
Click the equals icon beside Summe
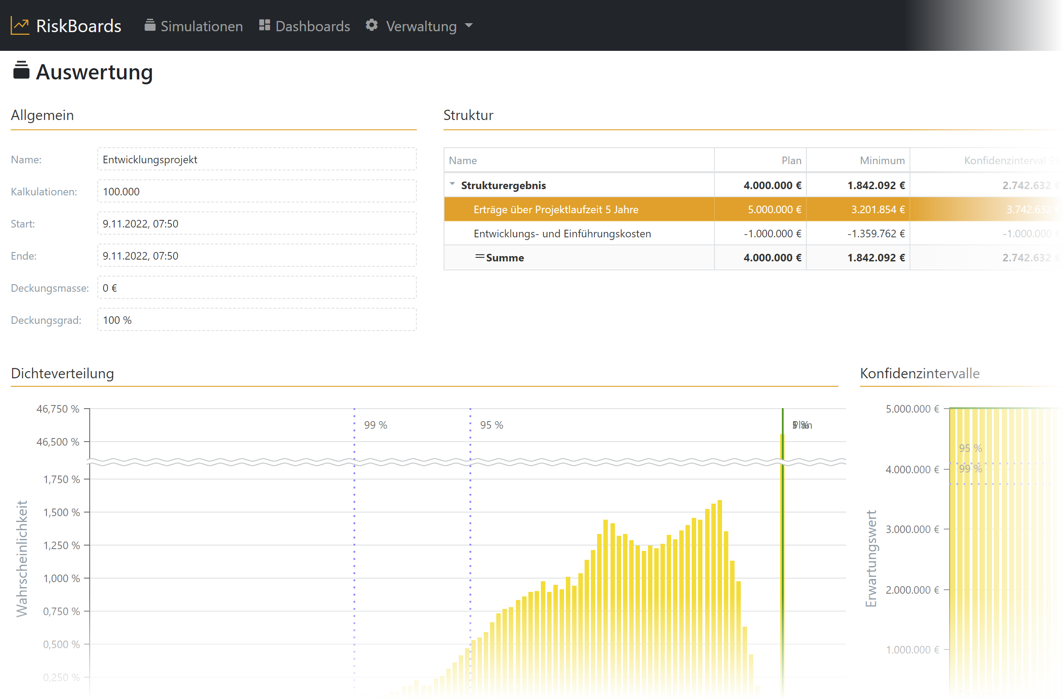point(480,256)
